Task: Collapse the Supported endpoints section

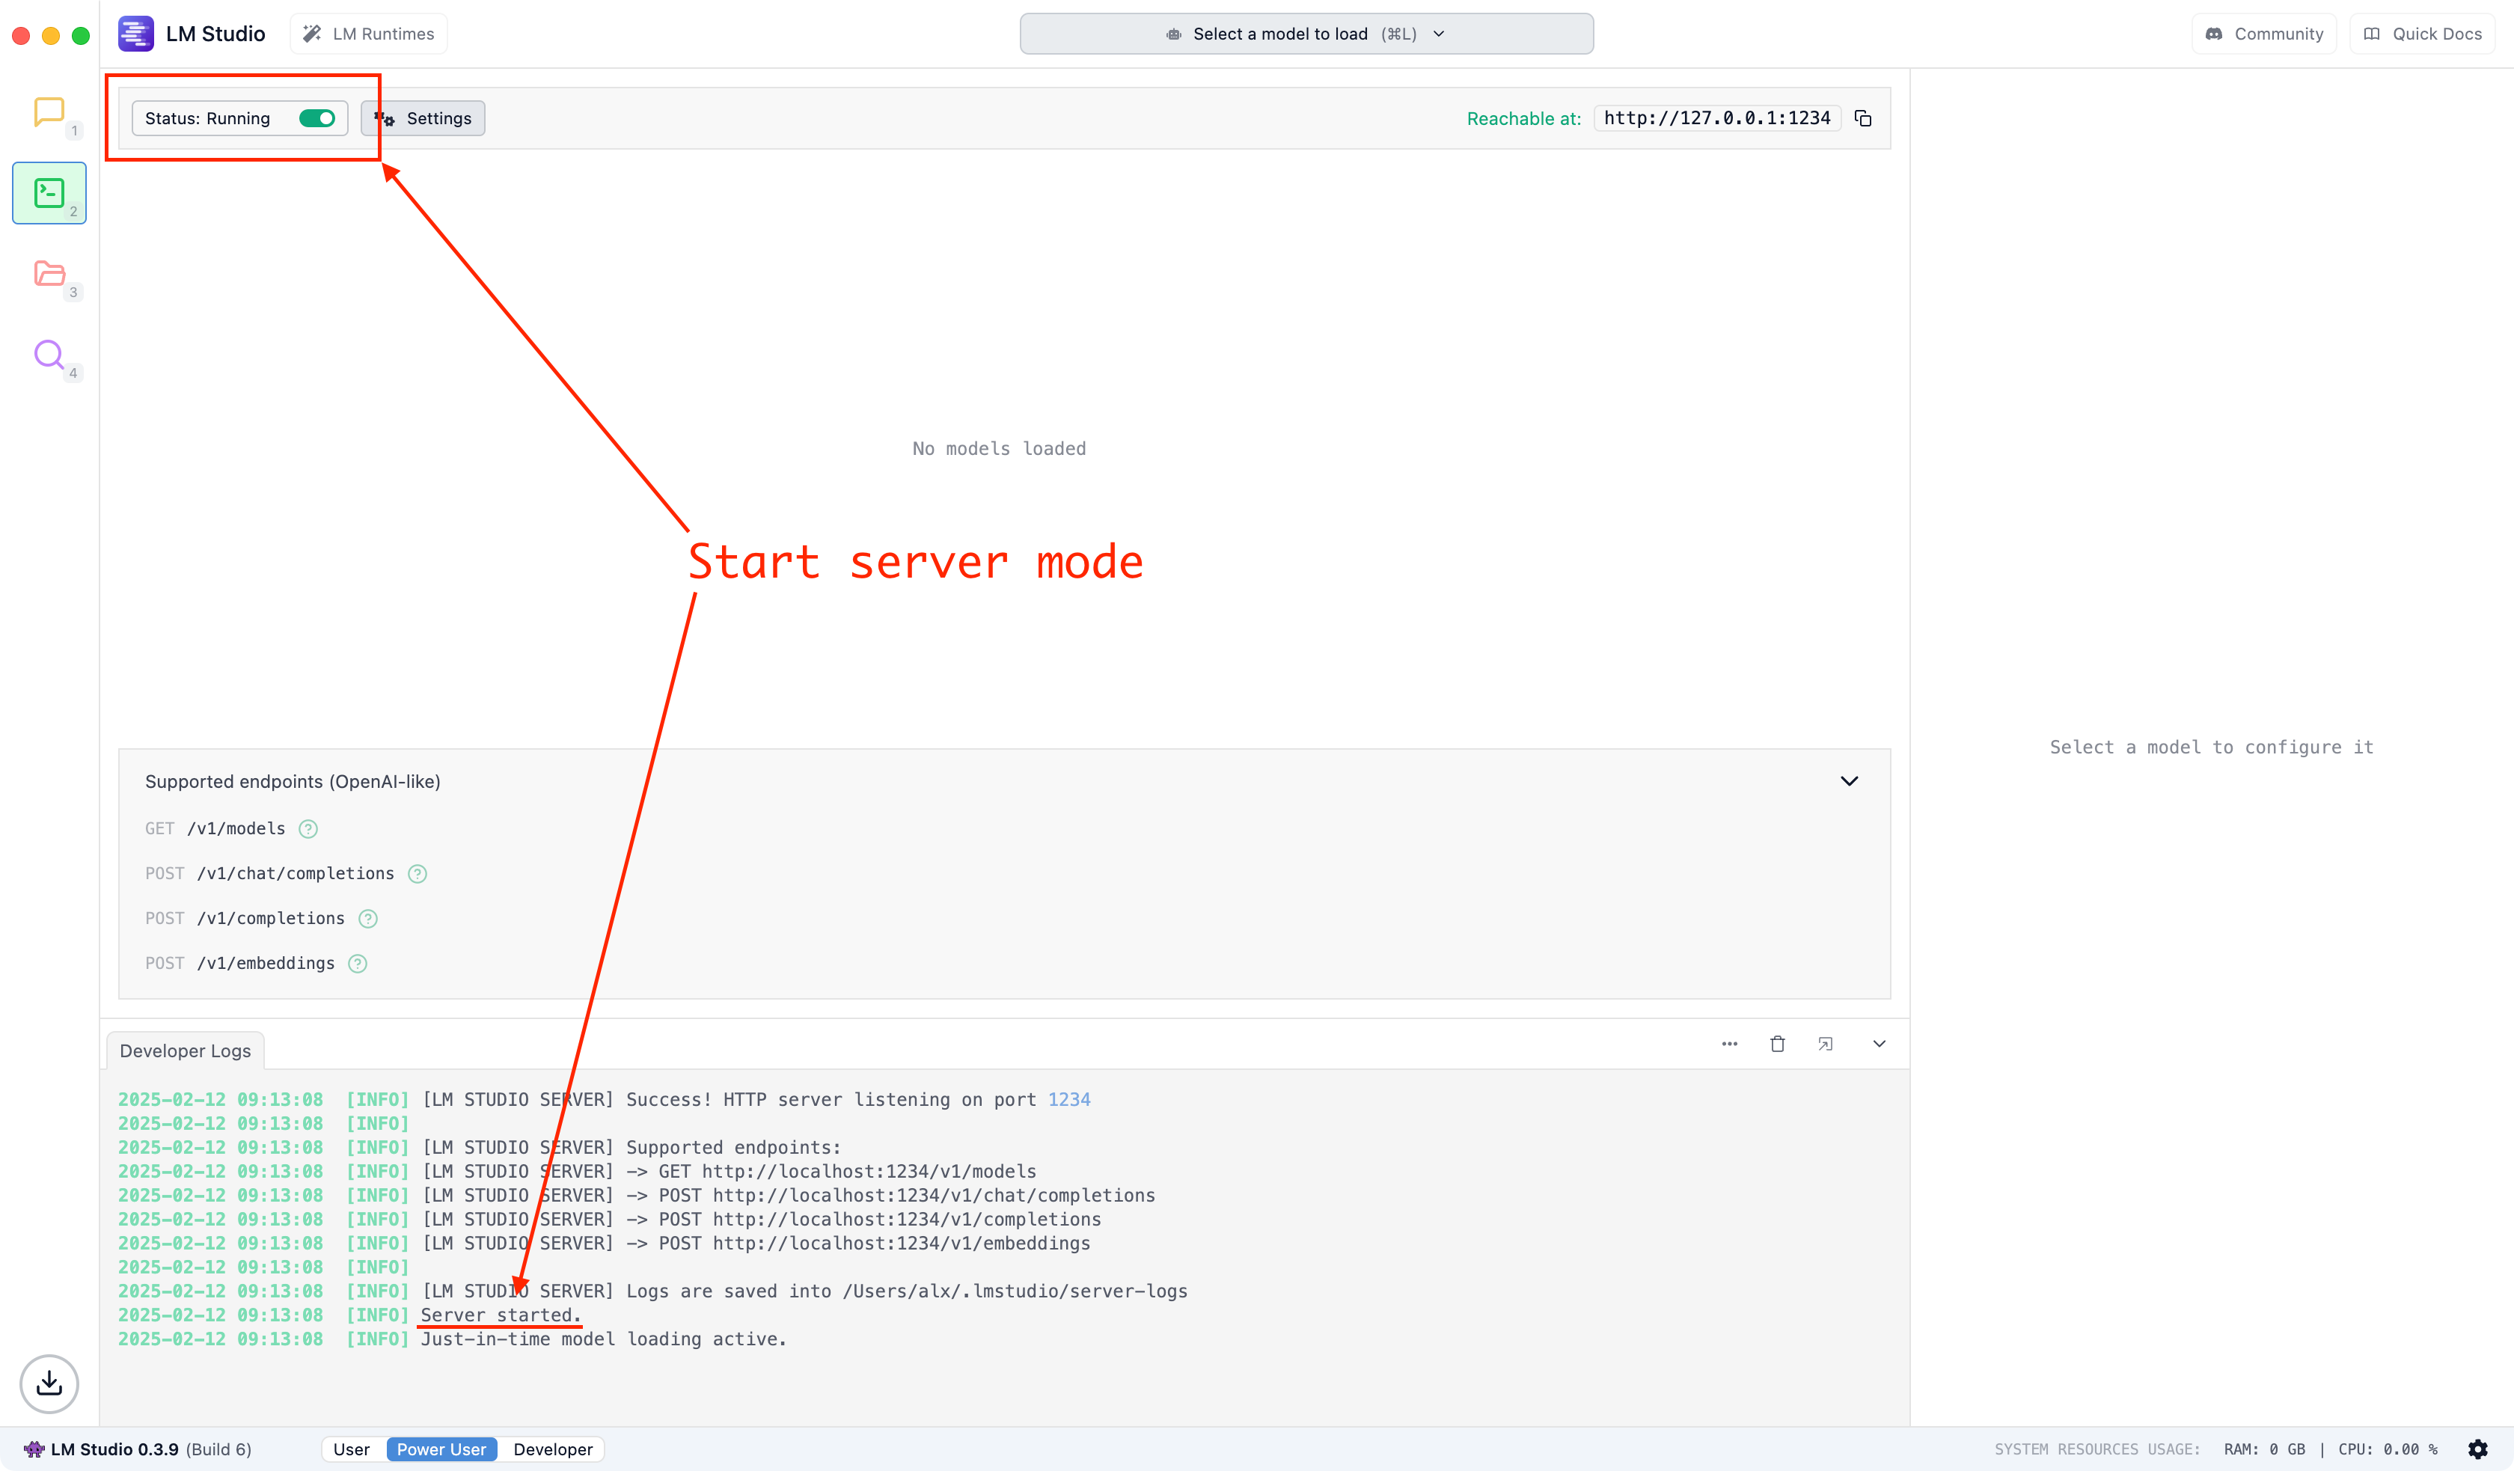Action: [1849, 781]
